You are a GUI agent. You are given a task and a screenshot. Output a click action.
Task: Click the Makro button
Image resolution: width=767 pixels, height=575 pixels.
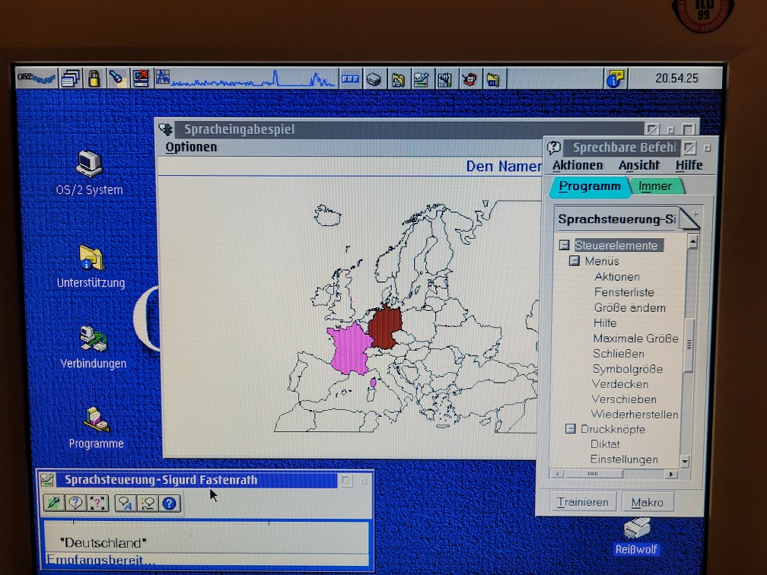coord(647,502)
